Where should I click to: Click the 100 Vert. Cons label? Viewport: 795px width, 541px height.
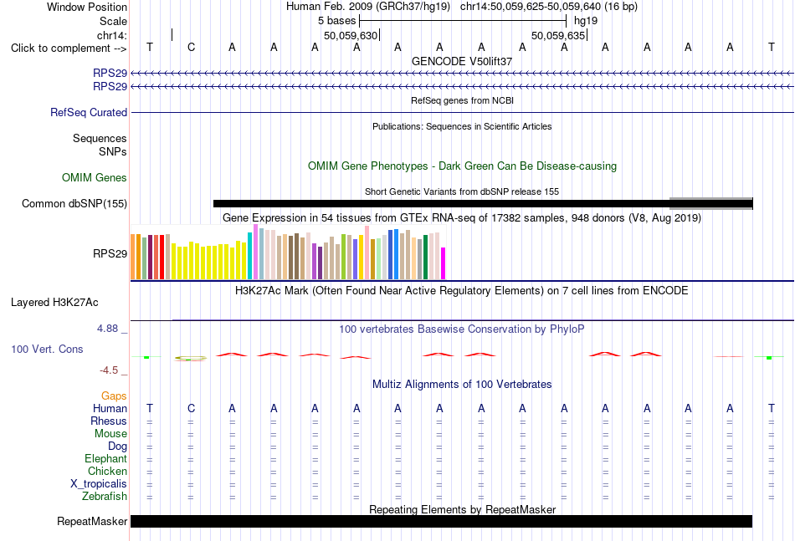tap(47, 349)
